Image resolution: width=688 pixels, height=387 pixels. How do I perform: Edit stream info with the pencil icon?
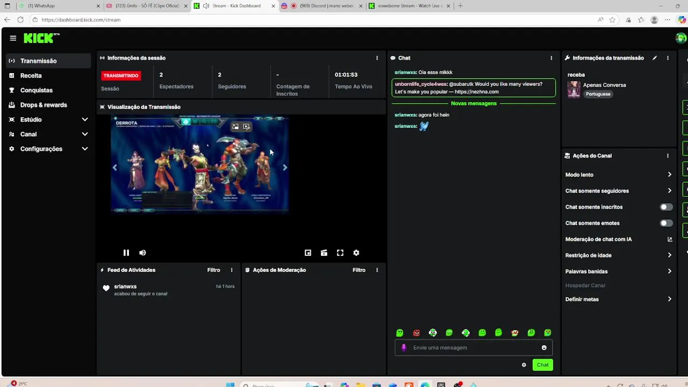click(x=655, y=58)
